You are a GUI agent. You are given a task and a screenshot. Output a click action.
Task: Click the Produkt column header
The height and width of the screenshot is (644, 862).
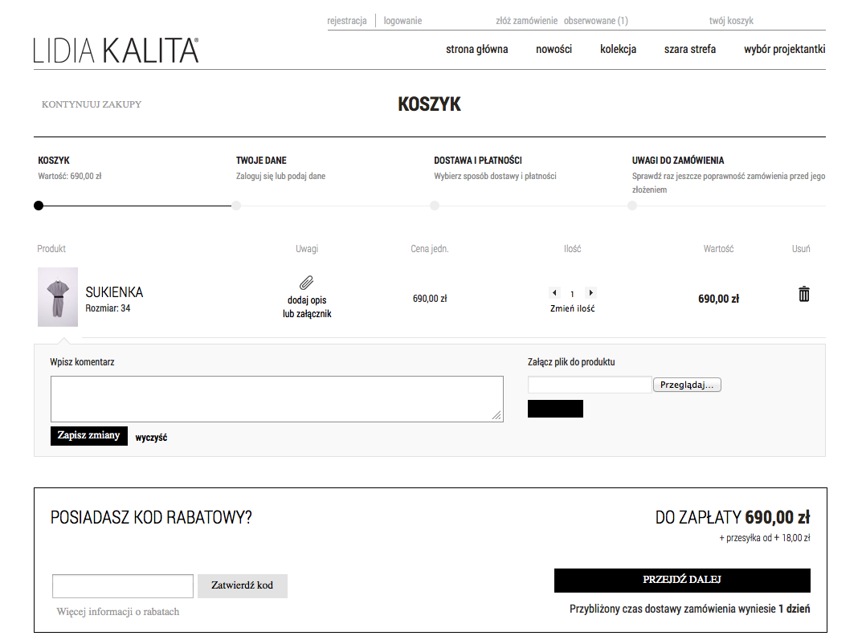click(x=51, y=249)
